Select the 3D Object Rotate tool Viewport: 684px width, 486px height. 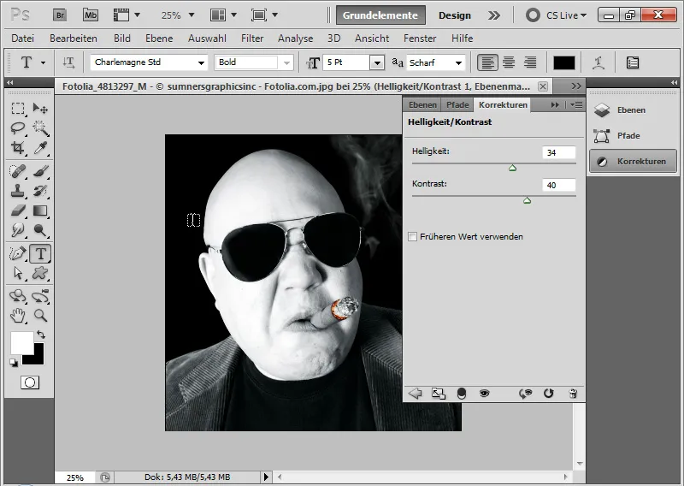click(x=18, y=297)
